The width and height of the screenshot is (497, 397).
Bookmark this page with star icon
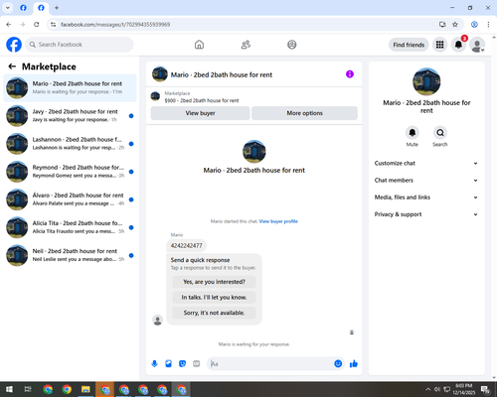click(455, 25)
